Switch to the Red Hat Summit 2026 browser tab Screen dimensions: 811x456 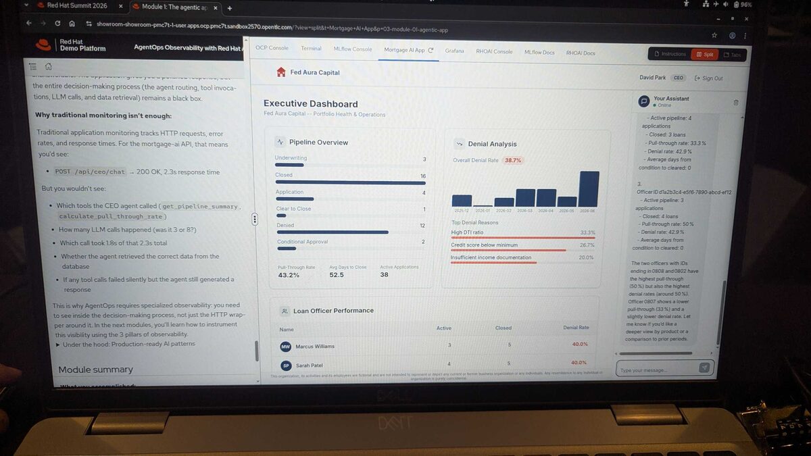(x=78, y=6)
